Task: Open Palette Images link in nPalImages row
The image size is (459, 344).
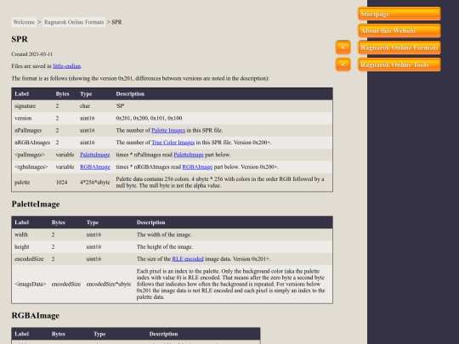Action: [x=168, y=131]
